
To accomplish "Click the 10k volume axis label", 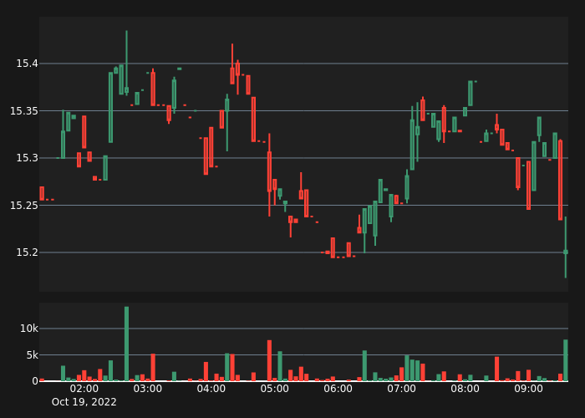I will click(x=29, y=329).
